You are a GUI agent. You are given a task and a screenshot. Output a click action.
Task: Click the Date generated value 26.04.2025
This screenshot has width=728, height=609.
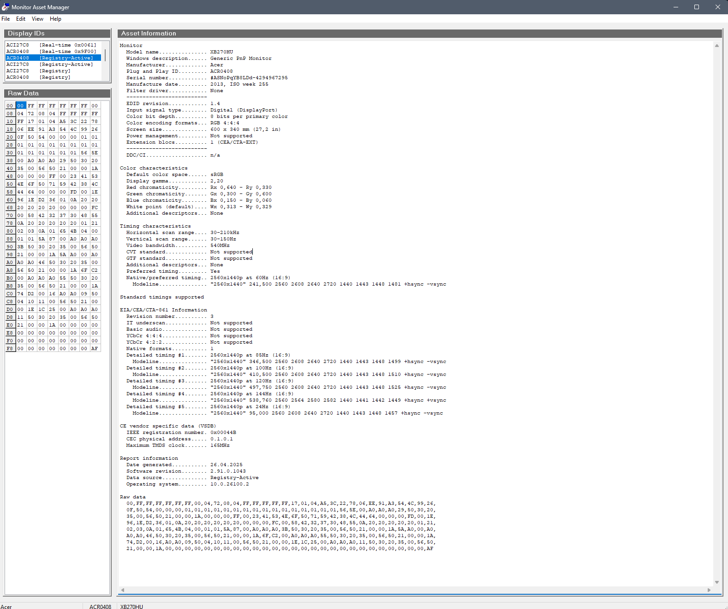click(x=226, y=465)
